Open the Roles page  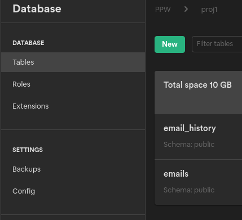pos(21,84)
